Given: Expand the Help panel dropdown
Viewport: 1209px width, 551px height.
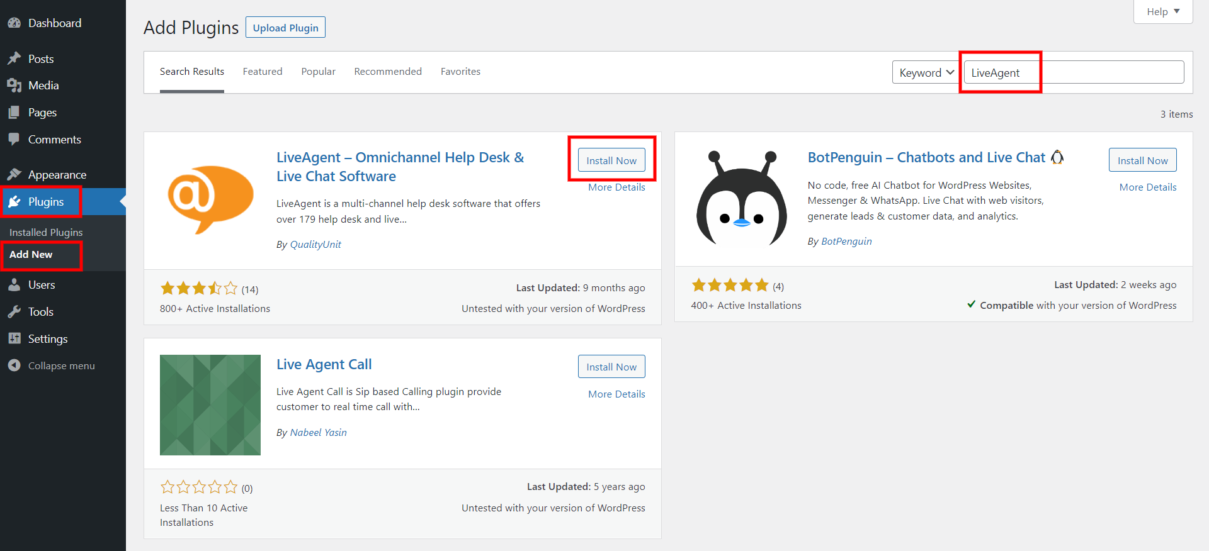Looking at the screenshot, I should [x=1162, y=11].
